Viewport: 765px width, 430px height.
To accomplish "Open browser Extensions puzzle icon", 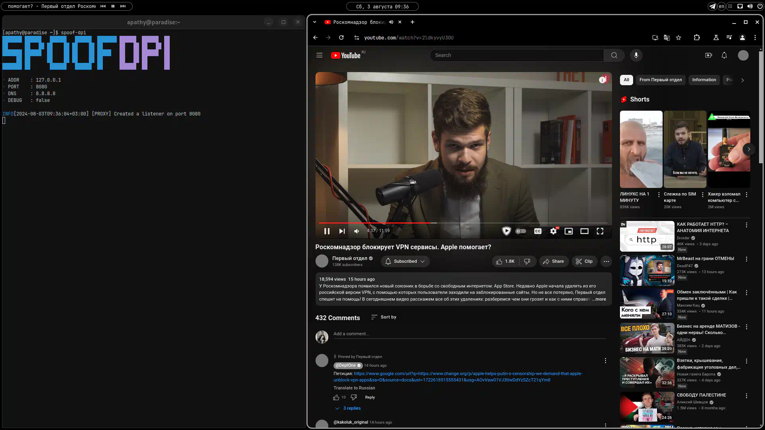I will [x=697, y=37].
